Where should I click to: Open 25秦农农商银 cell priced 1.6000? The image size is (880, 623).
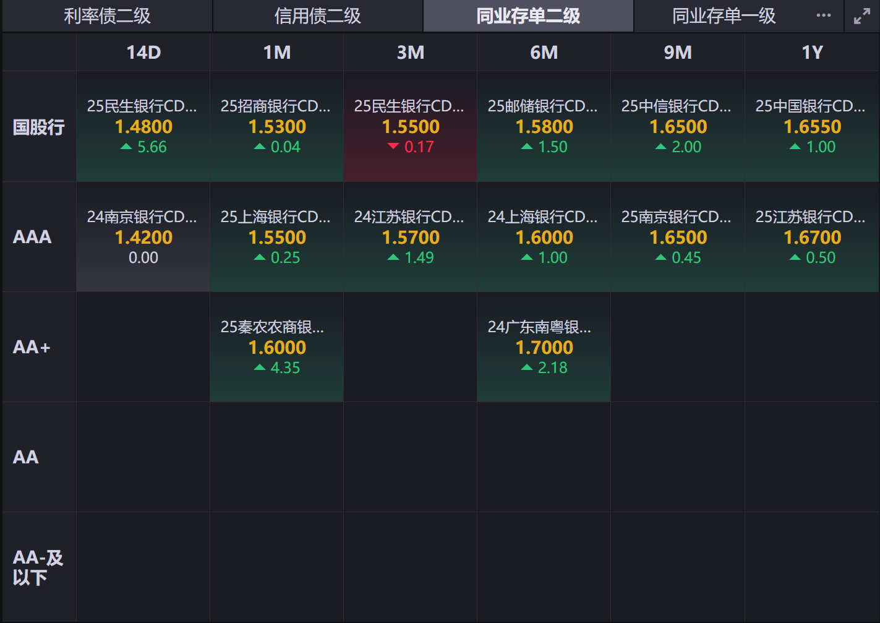(277, 347)
